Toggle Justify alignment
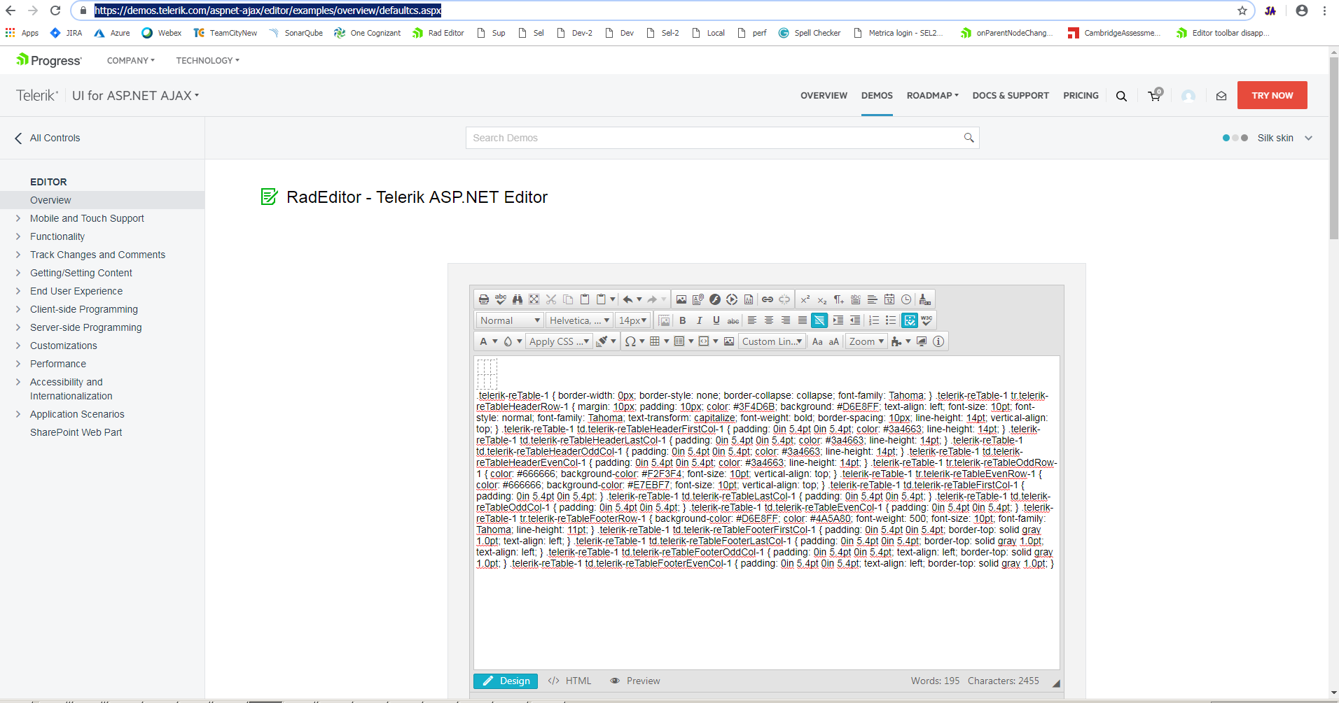 [x=803, y=320]
